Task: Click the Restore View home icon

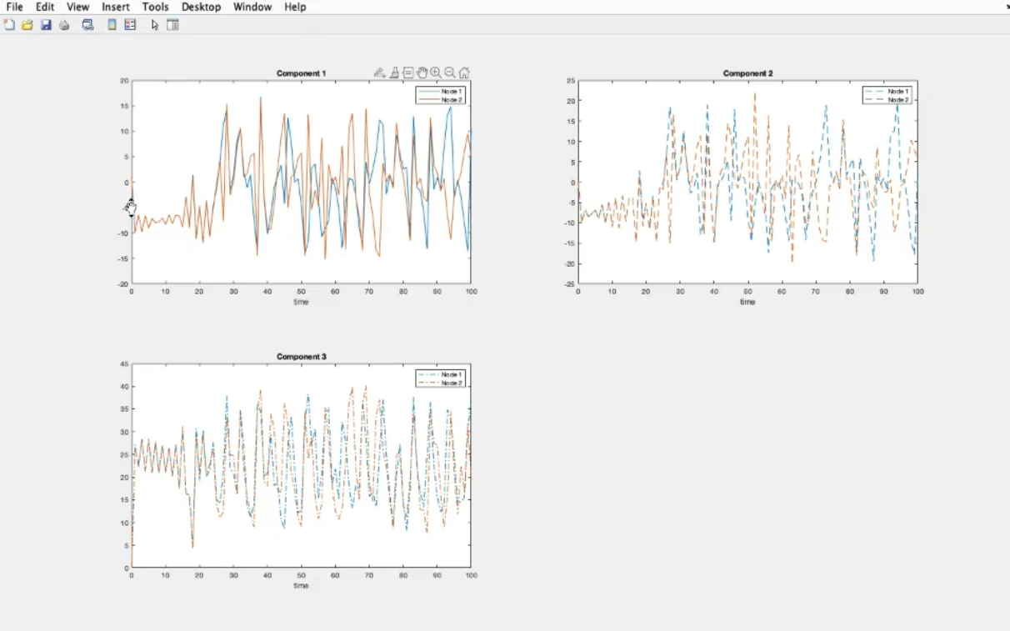Action: (464, 73)
